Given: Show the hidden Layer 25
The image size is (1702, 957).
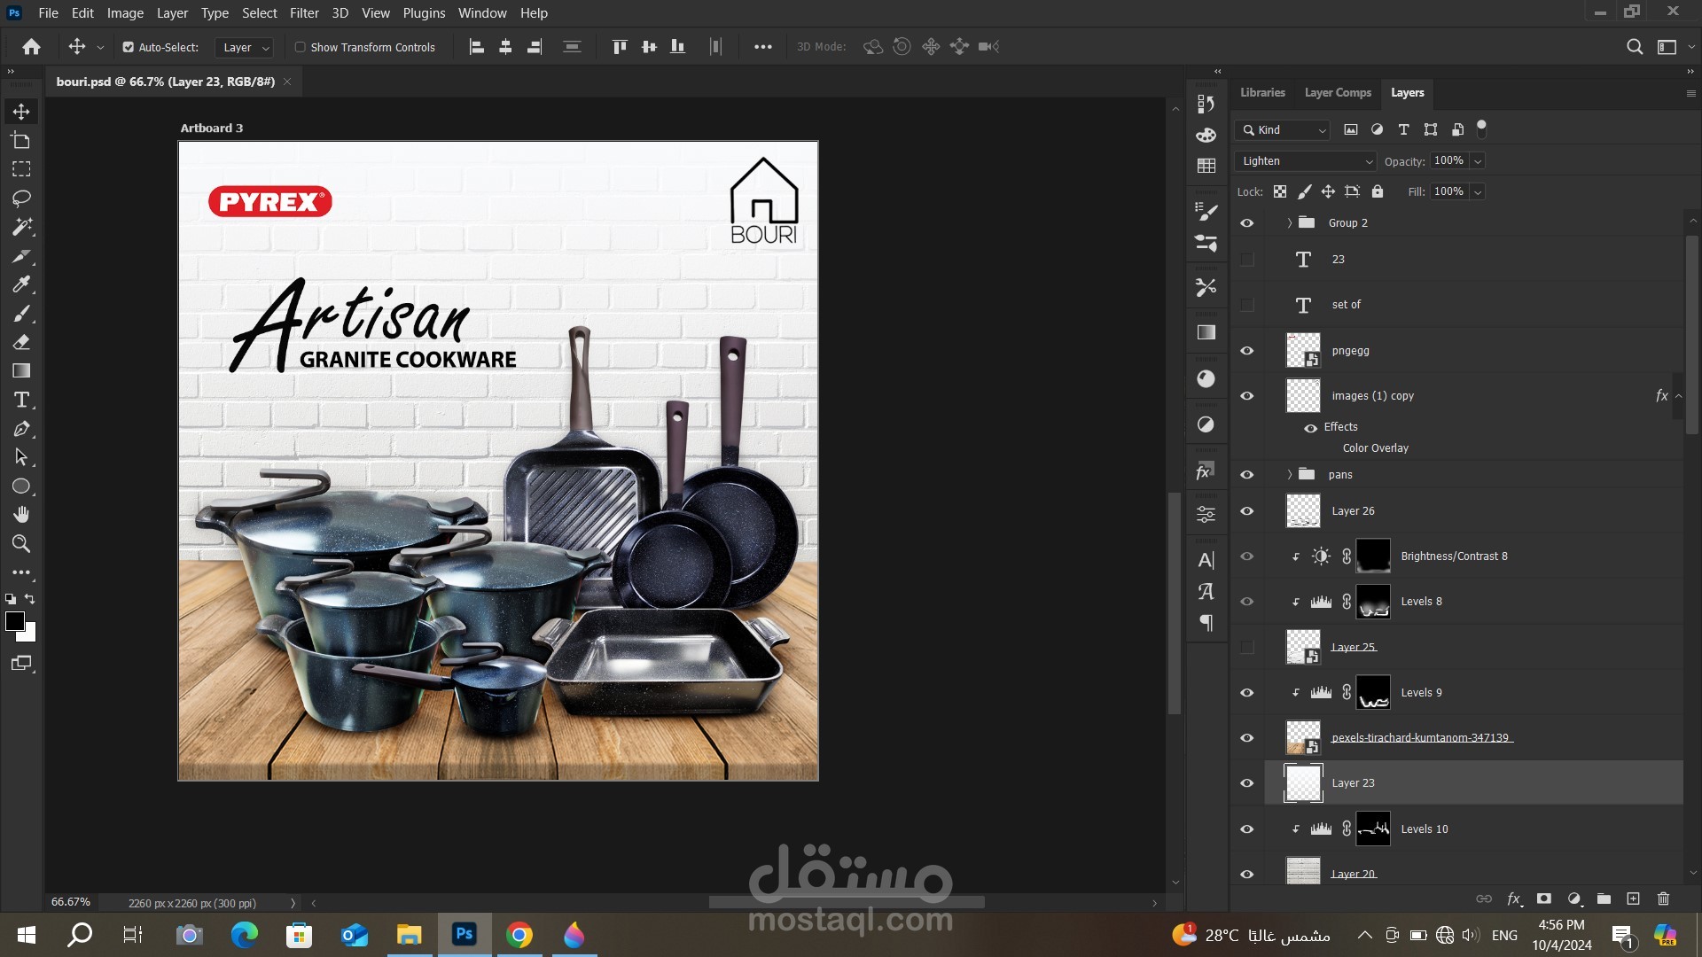Looking at the screenshot, I should point(1246,647).
